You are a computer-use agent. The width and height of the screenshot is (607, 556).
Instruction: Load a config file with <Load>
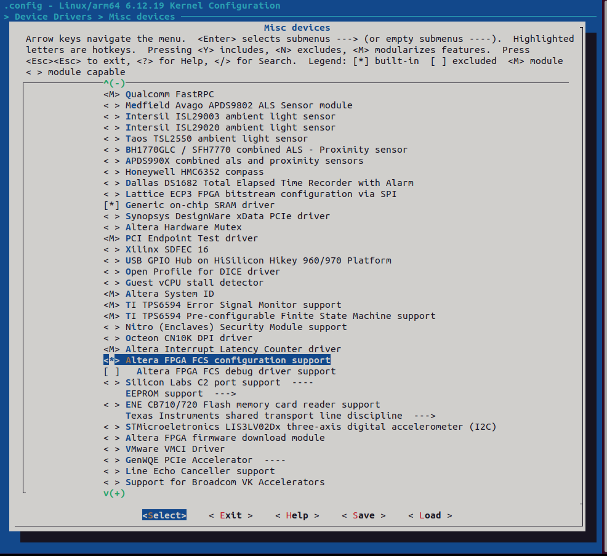click(x=430, y=515)
